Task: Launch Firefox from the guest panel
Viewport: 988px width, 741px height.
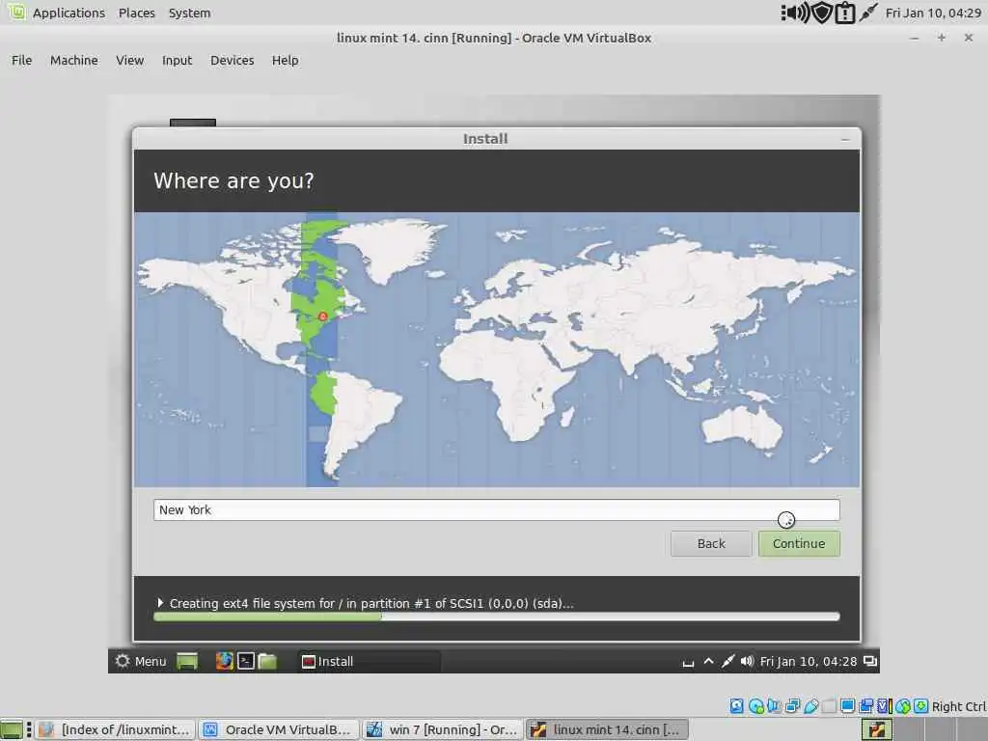Action: click(224, 661)
